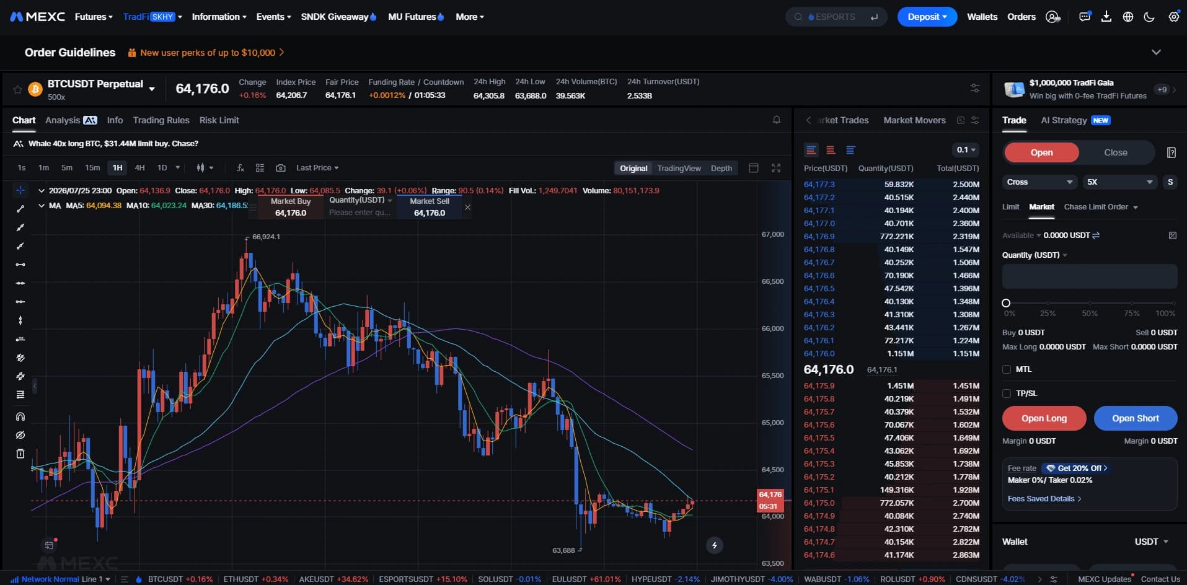Open the settings gear icon

click(1173, 17)
